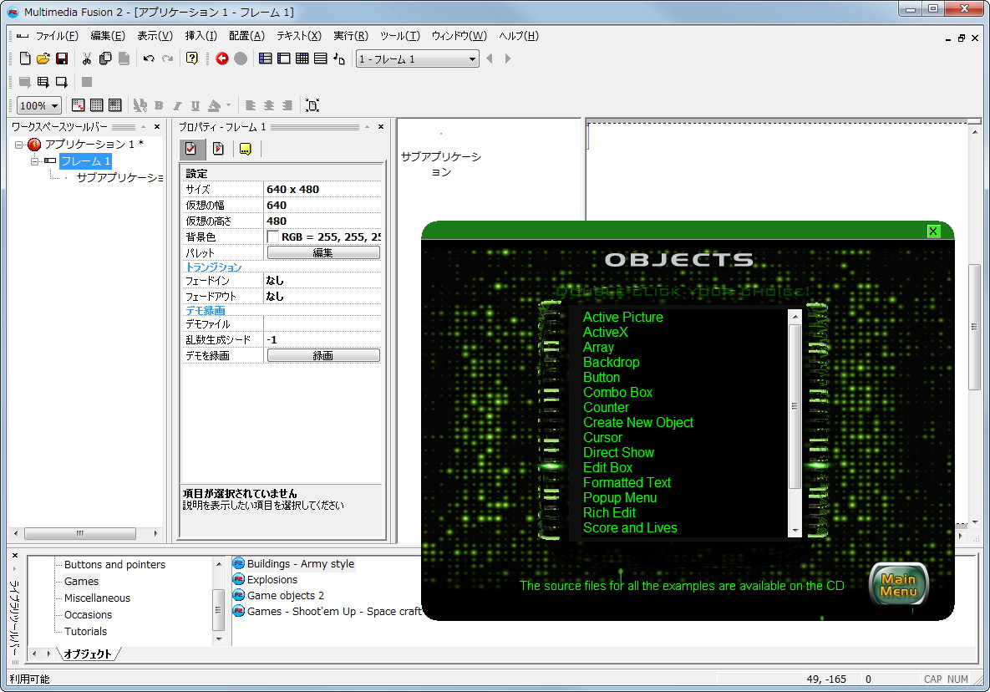Open 編集(E) menu
990x692 pixels.
[x=108, y=36]
